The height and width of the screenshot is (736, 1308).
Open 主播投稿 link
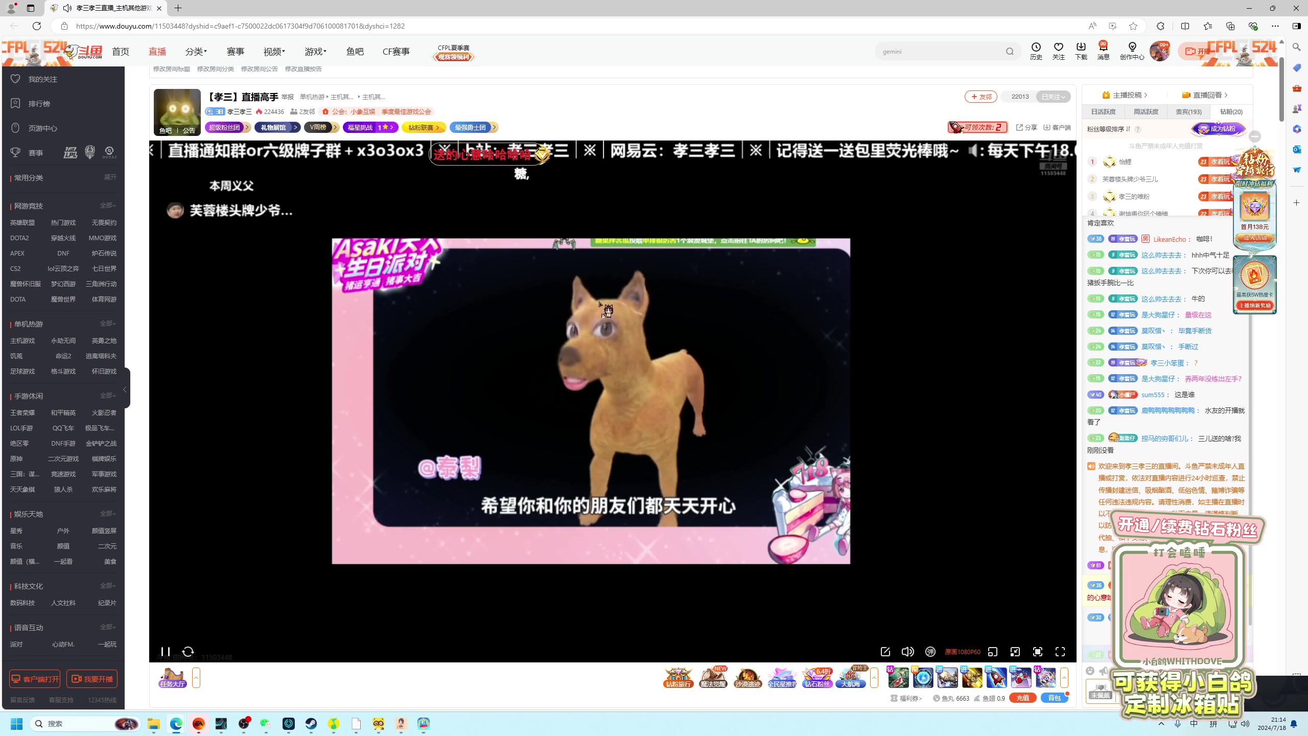1125,95
